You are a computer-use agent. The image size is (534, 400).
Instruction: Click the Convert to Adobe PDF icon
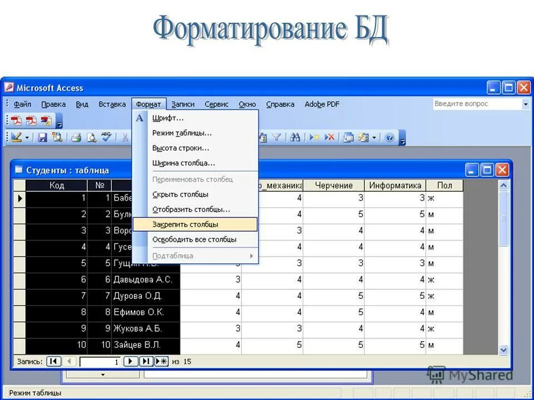coord(16,121)
